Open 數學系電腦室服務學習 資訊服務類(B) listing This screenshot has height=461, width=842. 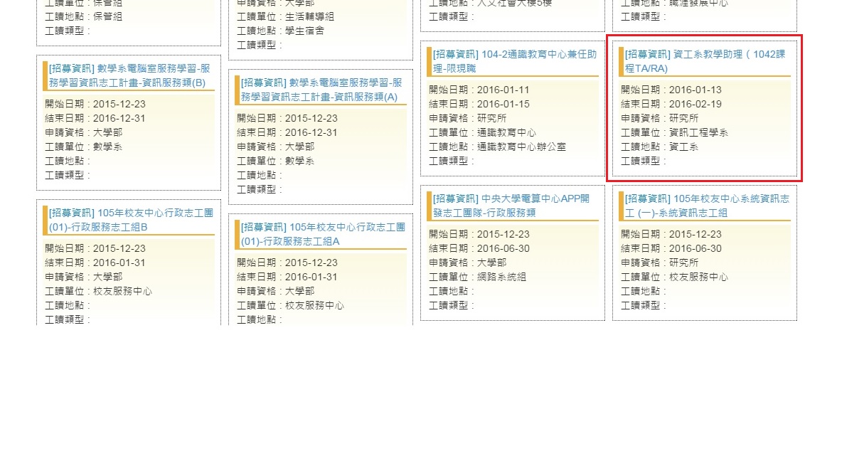pyautogui.click(x=129, y=75)
